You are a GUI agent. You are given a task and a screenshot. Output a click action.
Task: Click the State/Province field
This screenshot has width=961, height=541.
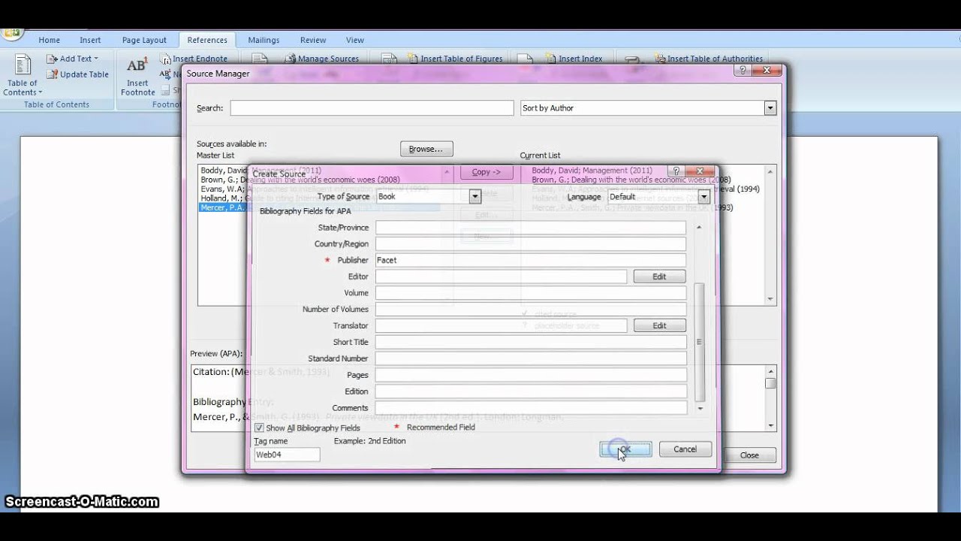531,228
